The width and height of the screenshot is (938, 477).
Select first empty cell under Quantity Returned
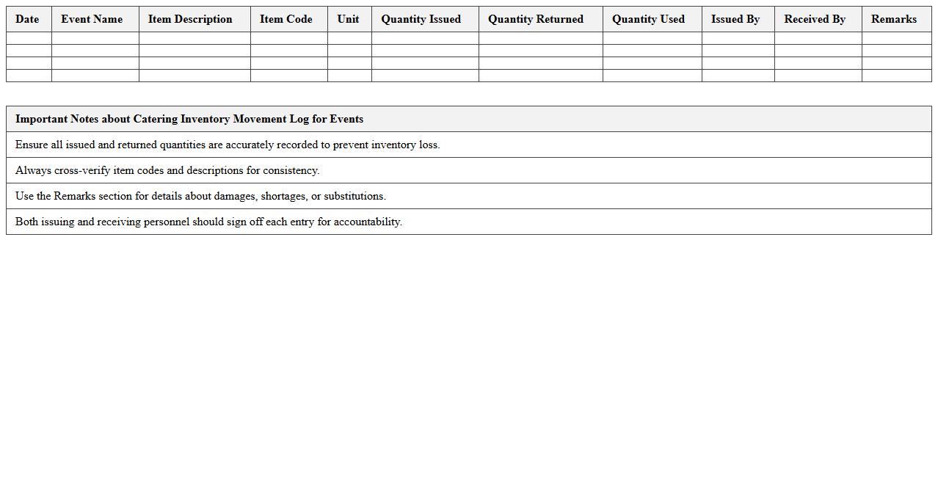pyautogui.click(x=540, y=38)
